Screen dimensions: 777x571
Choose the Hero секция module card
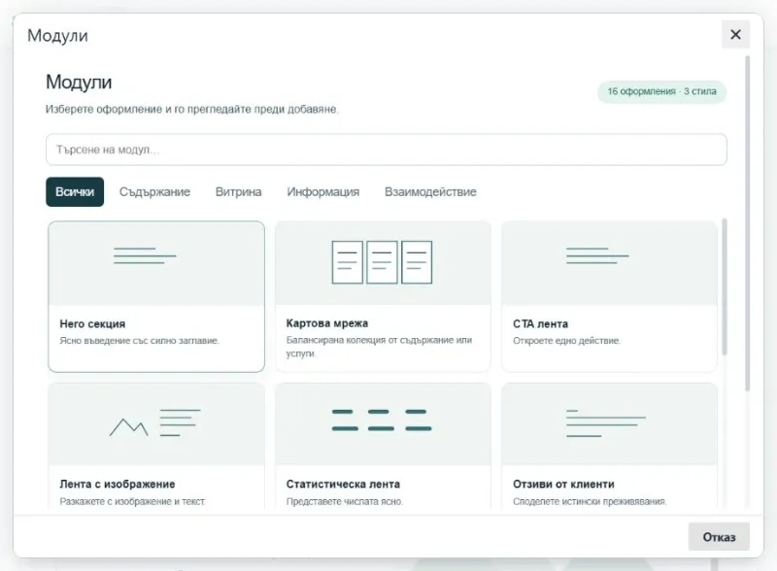[156, 296]
